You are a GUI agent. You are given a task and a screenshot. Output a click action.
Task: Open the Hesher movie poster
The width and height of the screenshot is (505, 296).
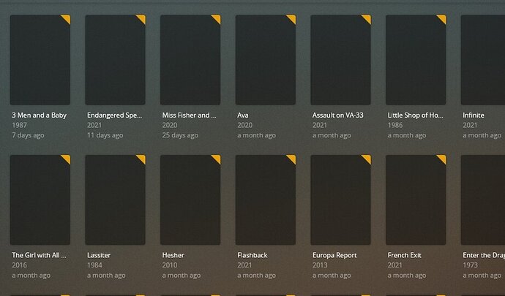[x=190, y=200]
